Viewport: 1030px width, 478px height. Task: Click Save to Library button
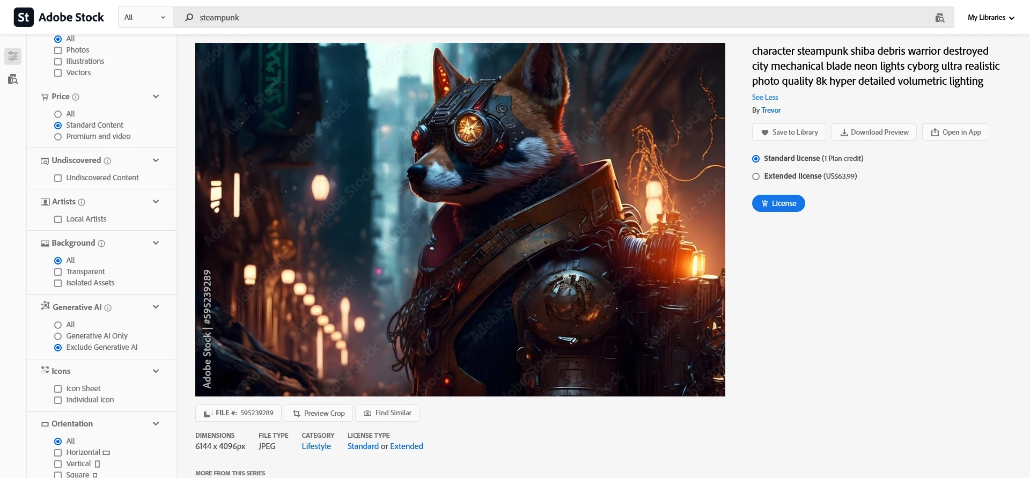click(789, 133)
